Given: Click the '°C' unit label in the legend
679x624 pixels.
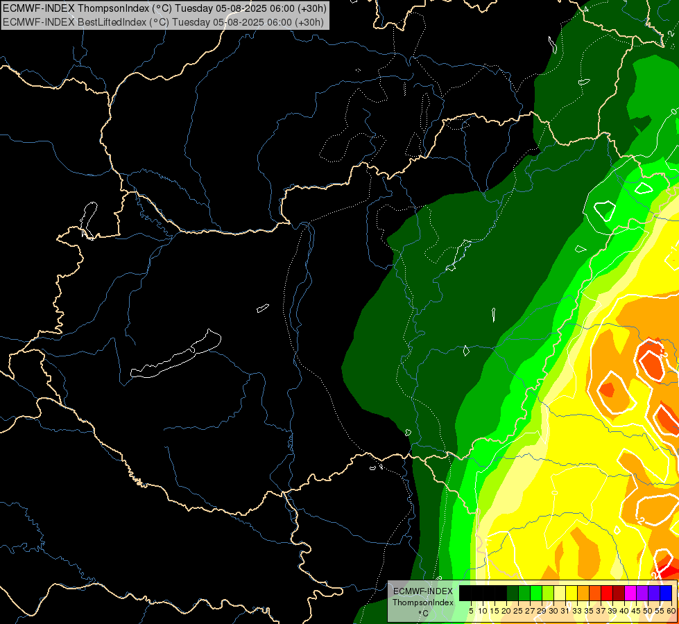Looking at the screenshot, I should click(x=423, y=613).
